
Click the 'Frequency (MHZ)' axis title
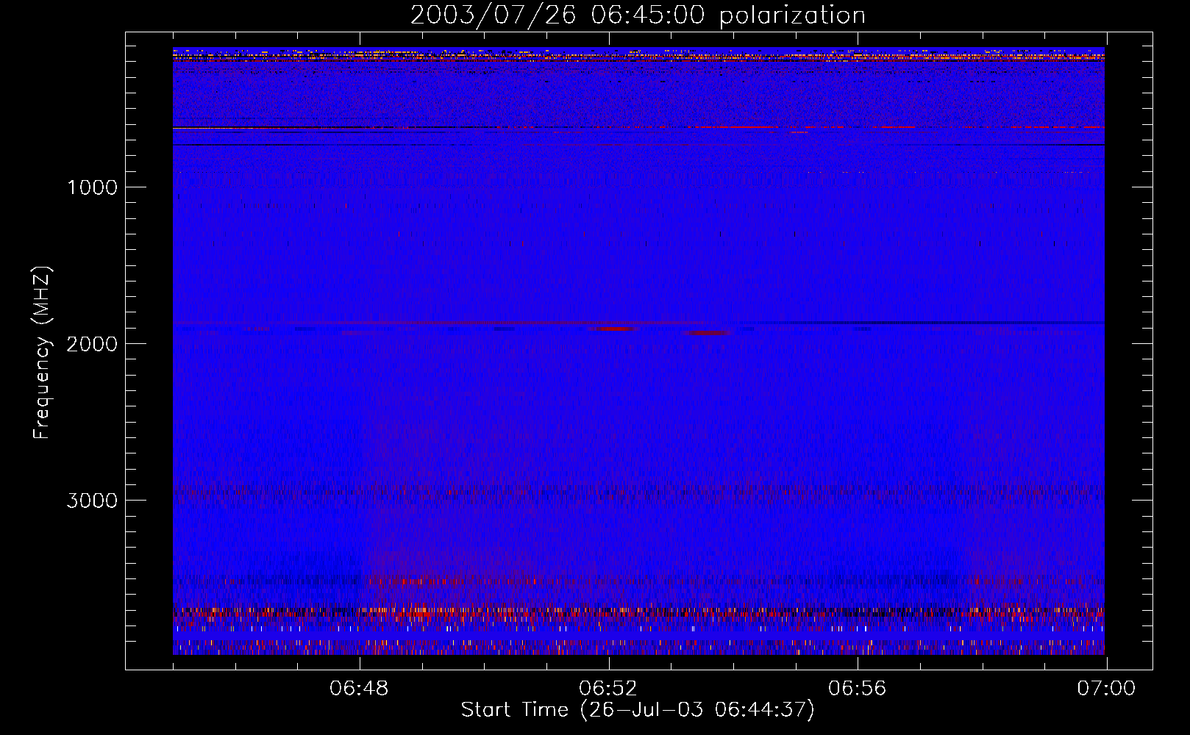point(42,352)
